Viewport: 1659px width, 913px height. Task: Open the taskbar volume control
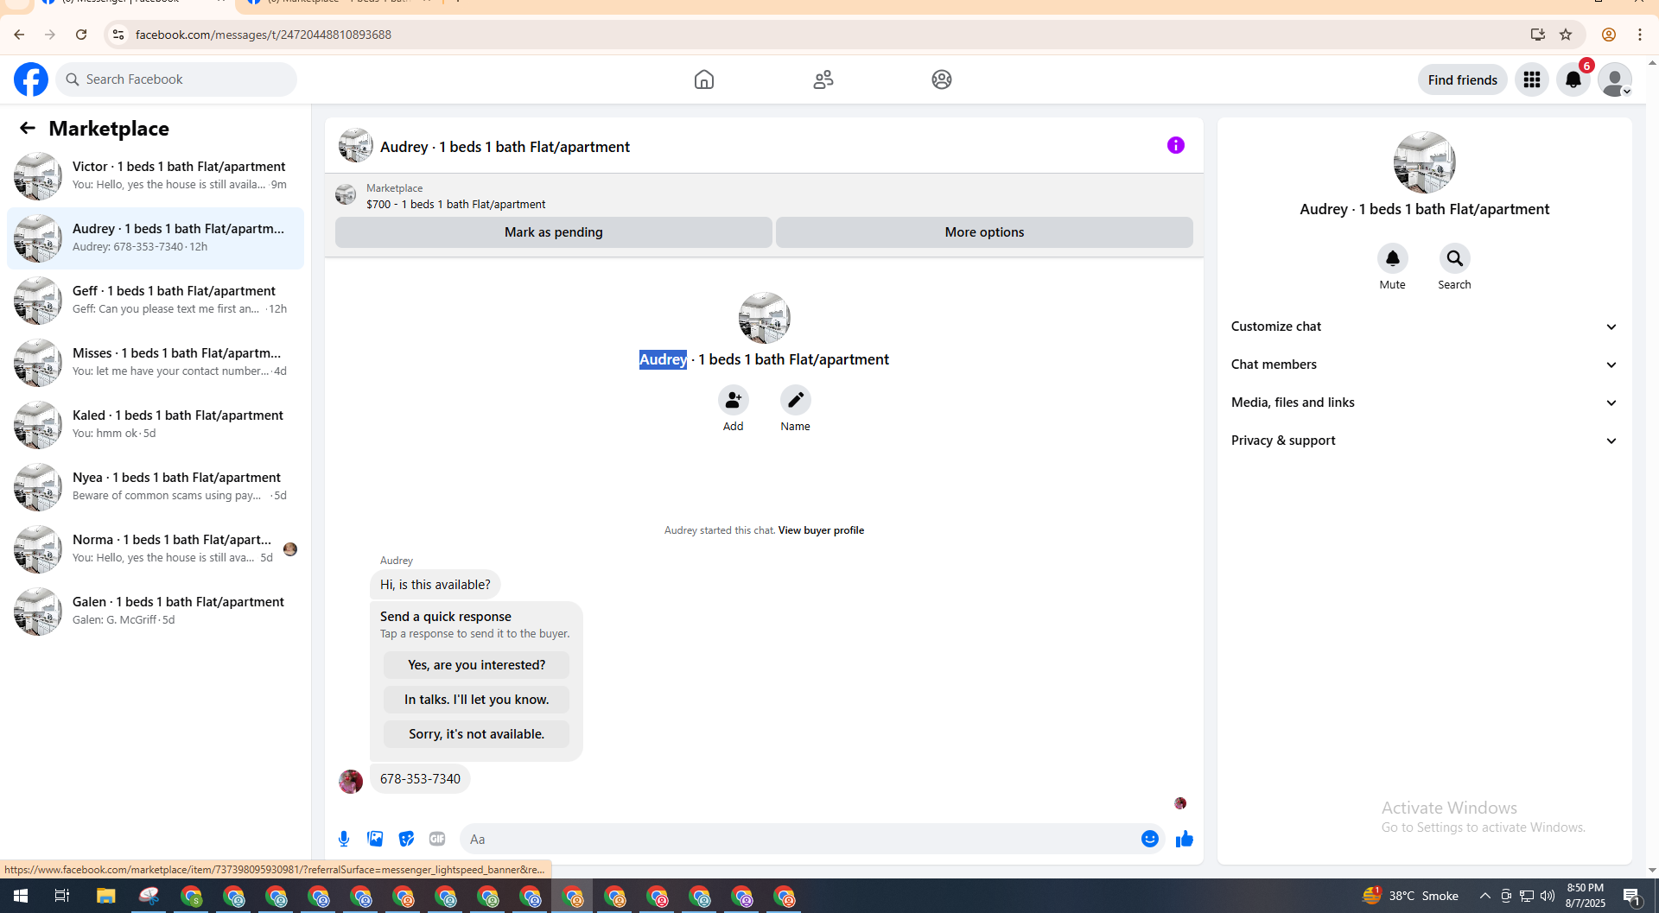point(1548,896)
